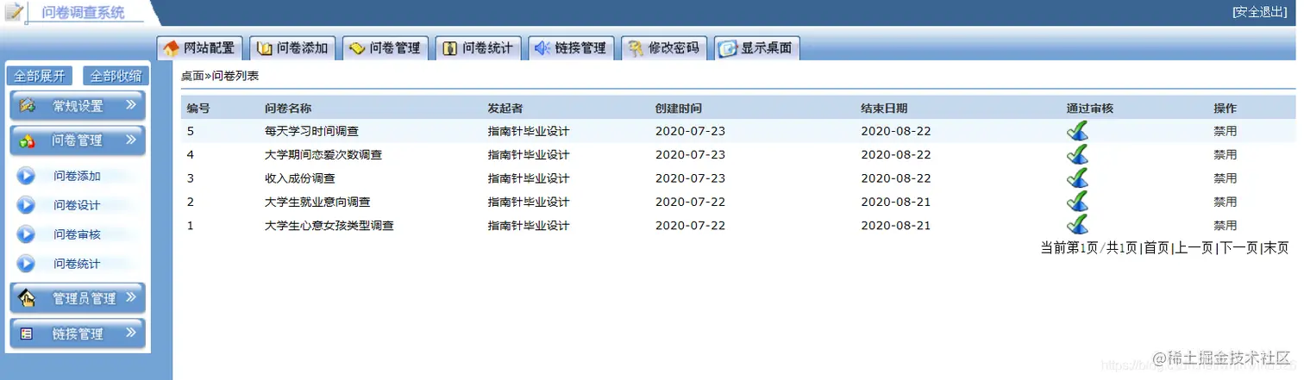Click the 问卷名称 column header
The height and width of the screenshot is (380, 1304).
click(288, 109)
